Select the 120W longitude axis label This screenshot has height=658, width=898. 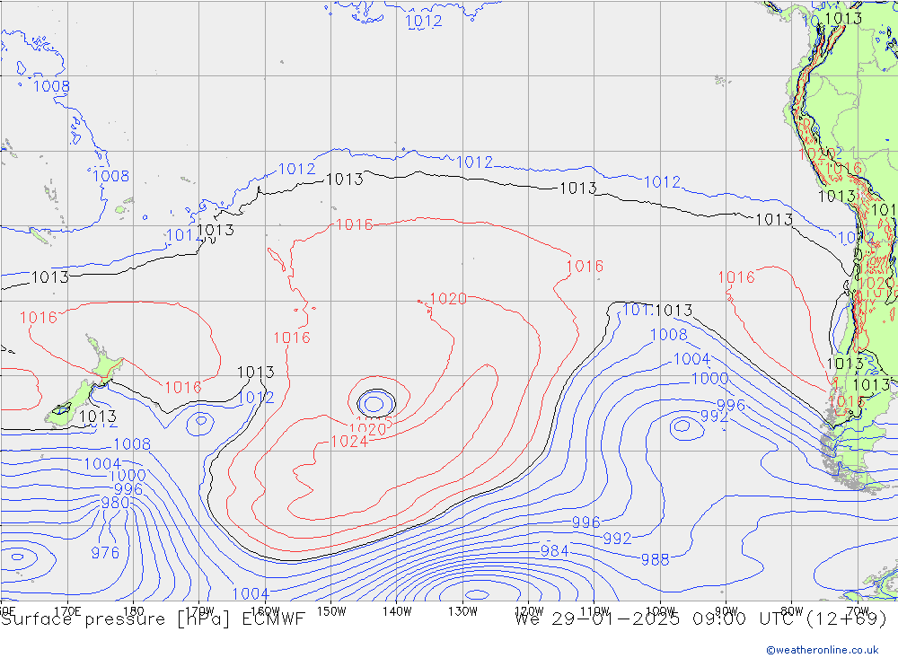pos(529,611)
